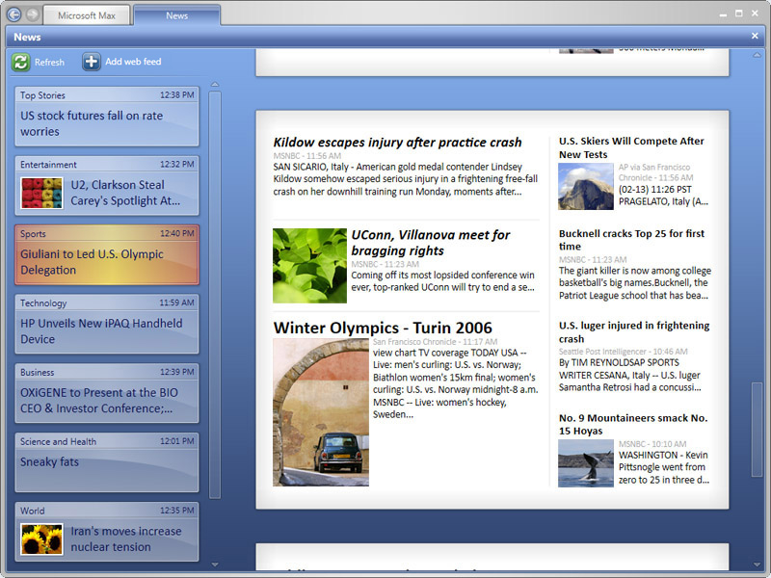Click the colorful yarn Entertainment thumbnail
771x578 pixels.
tap(41, 193)
